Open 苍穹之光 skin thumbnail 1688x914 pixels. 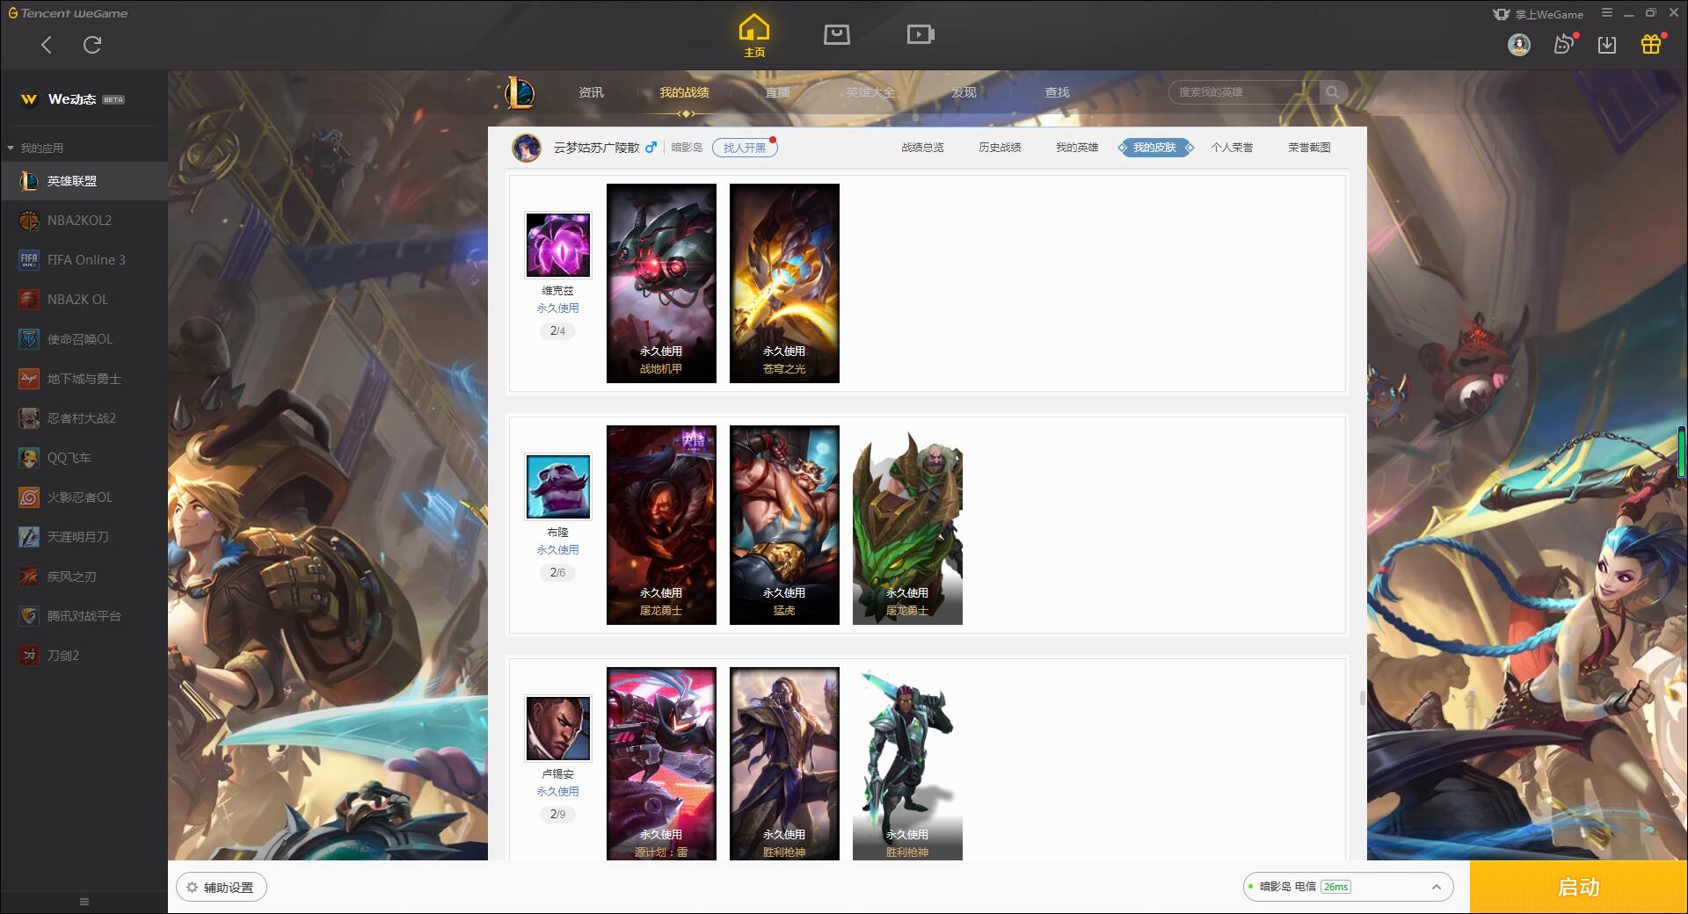(x=784, y=283)
